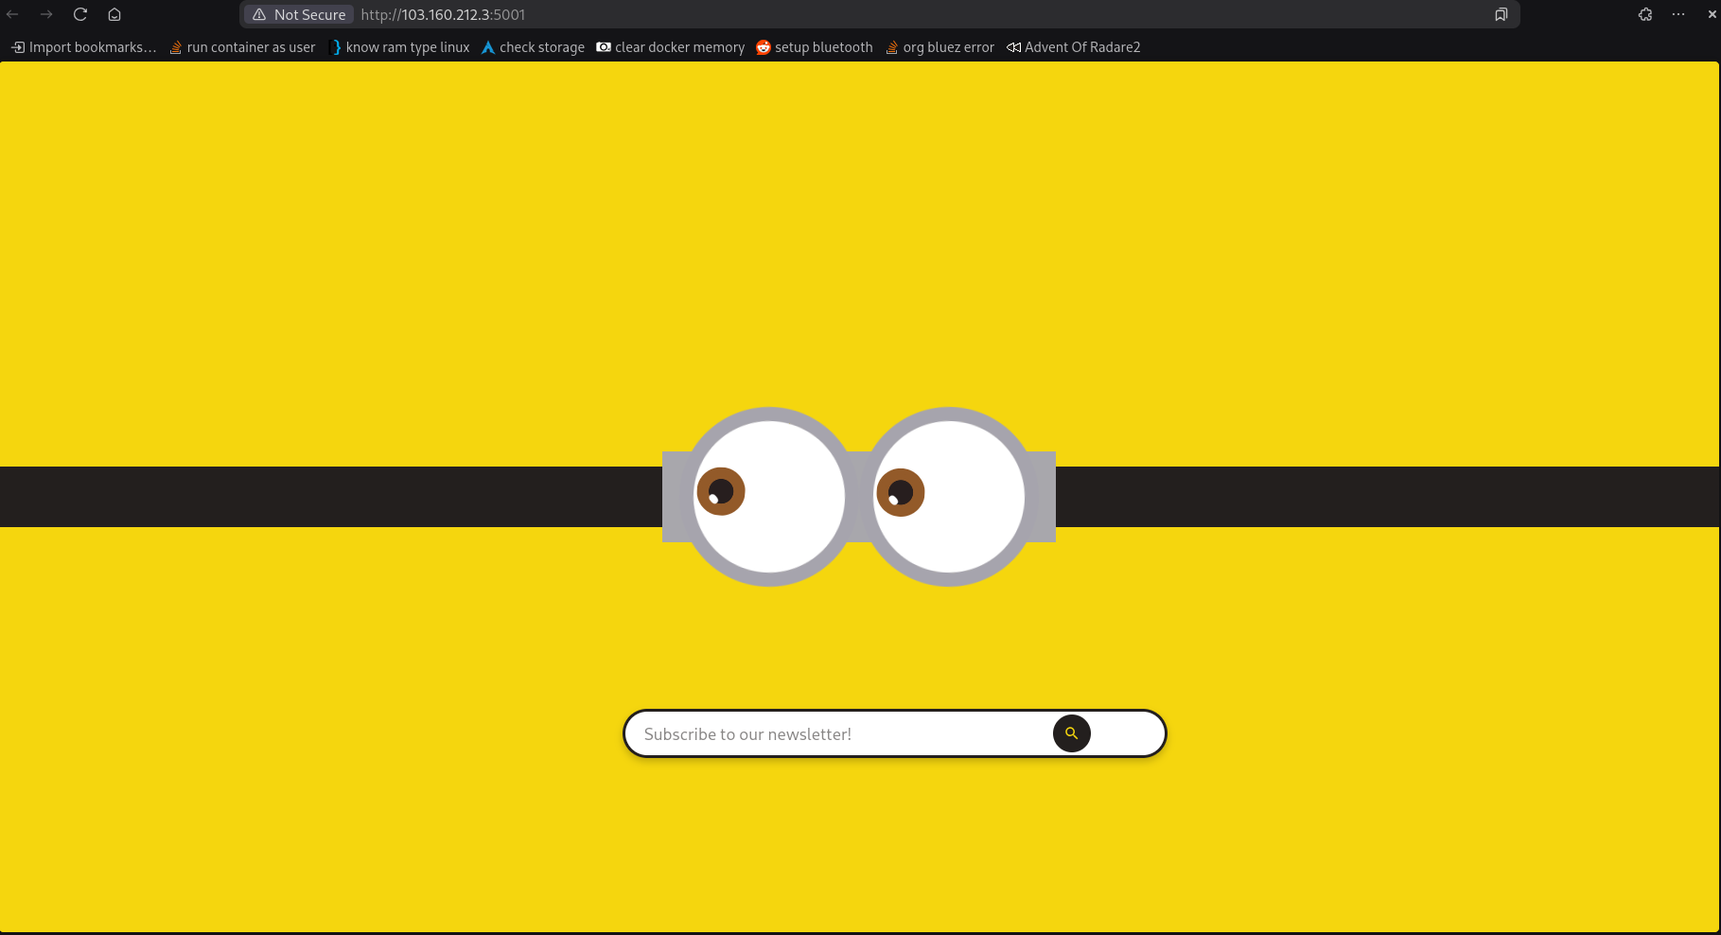Click the browser forward arrow

46,14
